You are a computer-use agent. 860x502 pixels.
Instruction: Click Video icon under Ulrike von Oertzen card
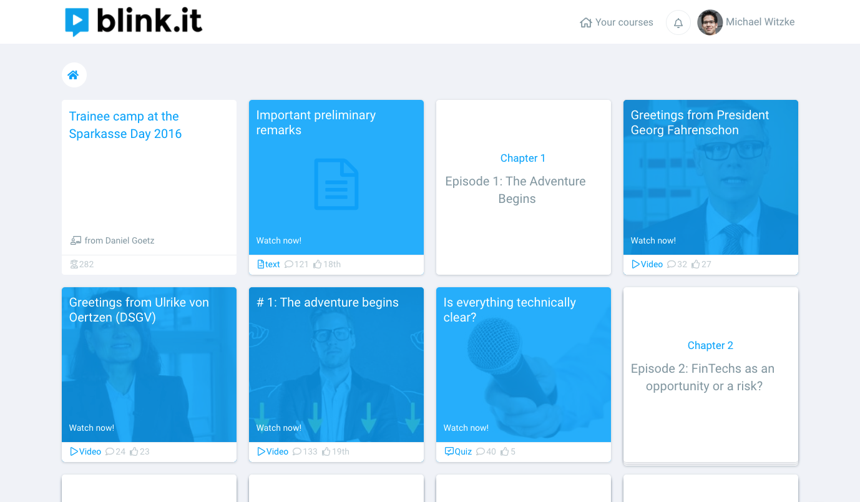tap(74, 451)
